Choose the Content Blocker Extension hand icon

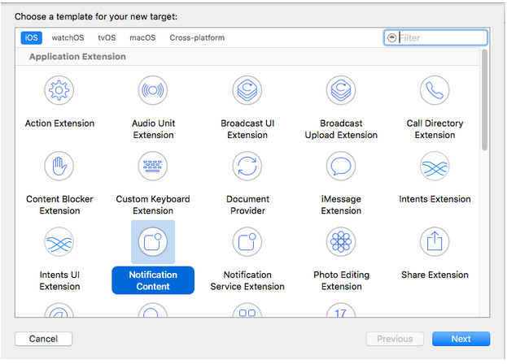click(59, 166)
